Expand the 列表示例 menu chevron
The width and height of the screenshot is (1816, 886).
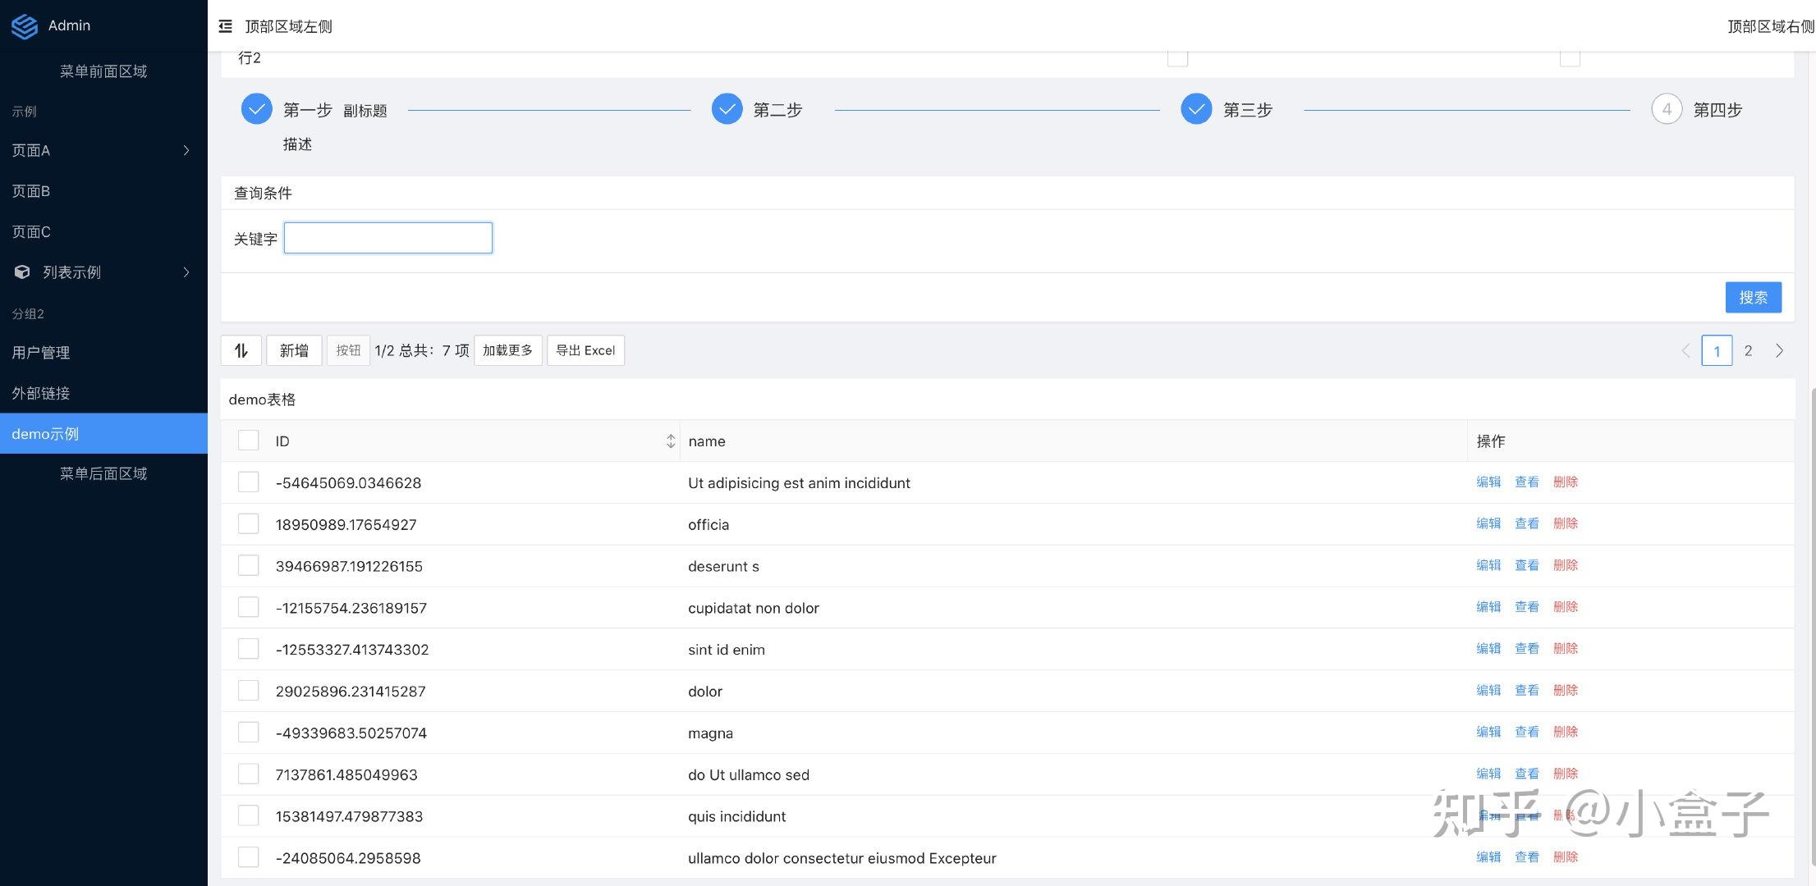tap(186, 272)
